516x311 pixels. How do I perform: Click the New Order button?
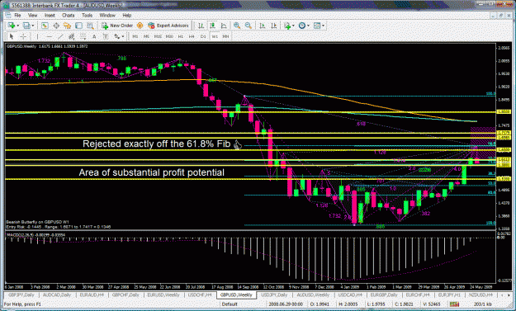tap(117, 26)
